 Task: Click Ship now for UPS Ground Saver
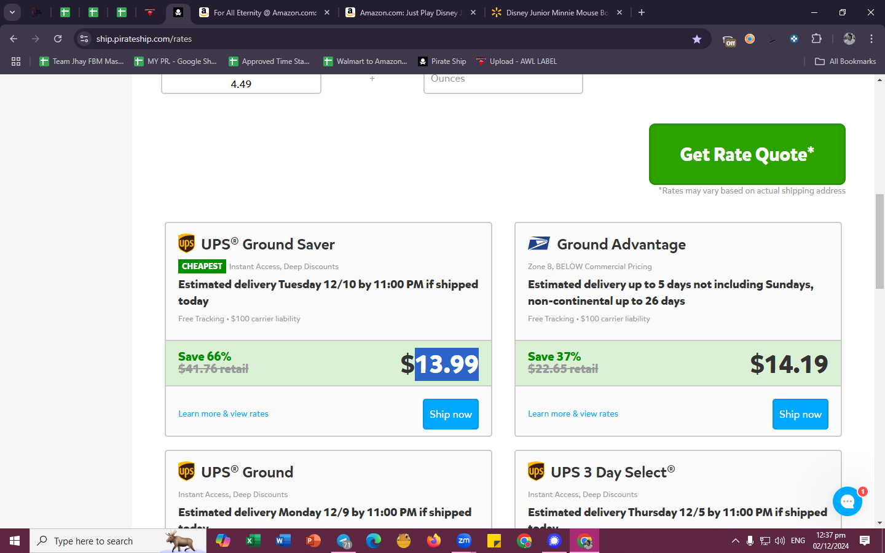click(450, 414)
